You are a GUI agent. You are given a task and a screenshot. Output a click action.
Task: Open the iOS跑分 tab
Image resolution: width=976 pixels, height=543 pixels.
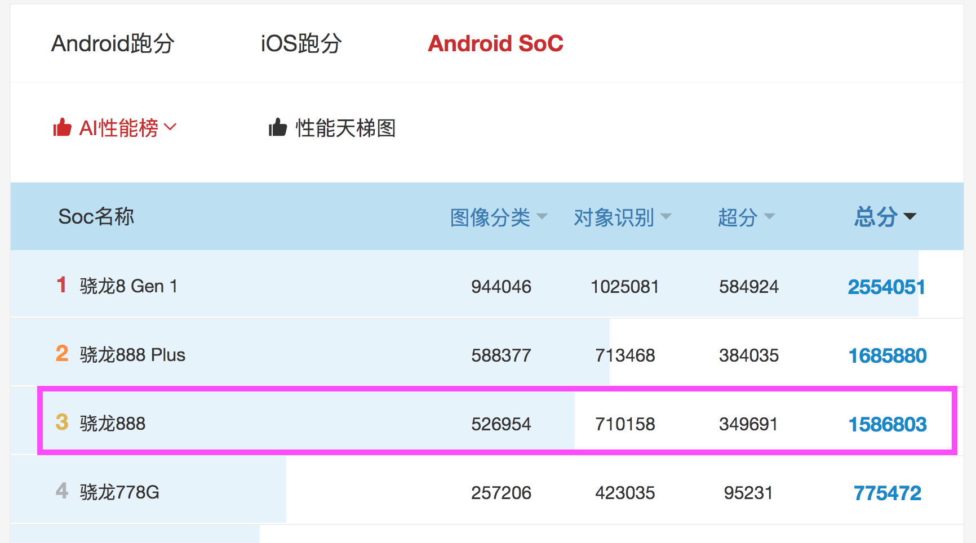pyautogui.click(x=301, y=43)
